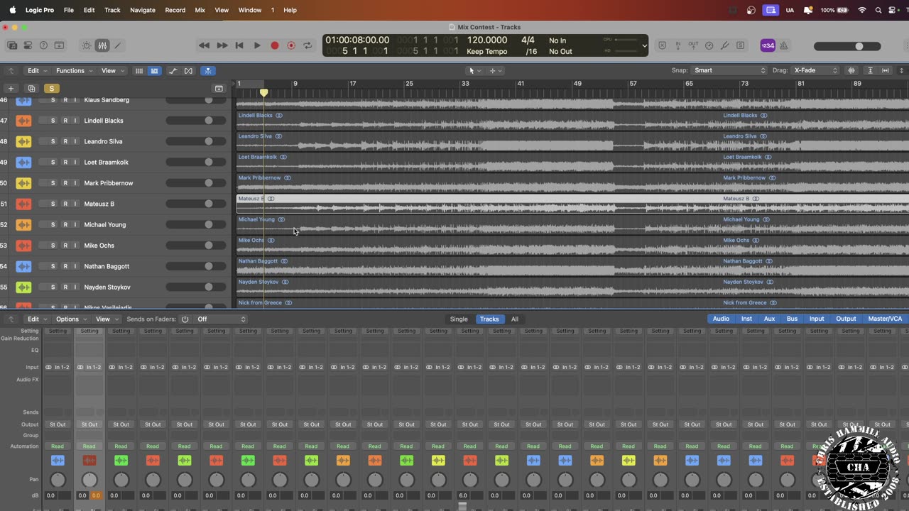Open the Snap Smart dropdown
The height and width of the screenshot is (511, 909).
pyautogui.click(x=730, y=70)
